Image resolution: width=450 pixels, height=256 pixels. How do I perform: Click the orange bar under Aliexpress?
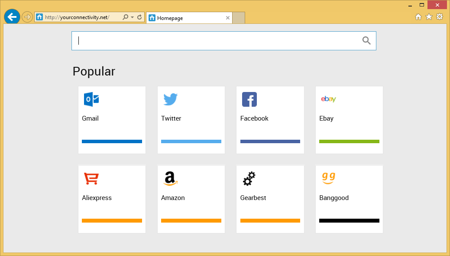pos(112,220)
